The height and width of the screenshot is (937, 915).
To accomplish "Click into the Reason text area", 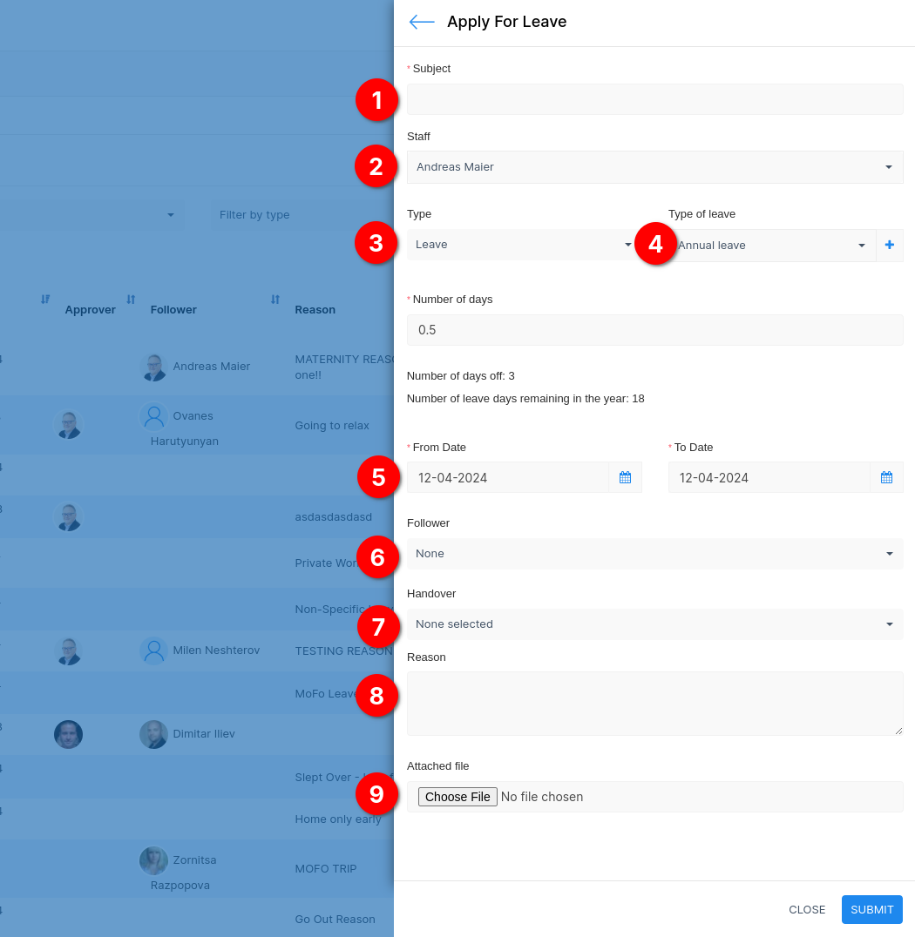I will tap(654, 704).
